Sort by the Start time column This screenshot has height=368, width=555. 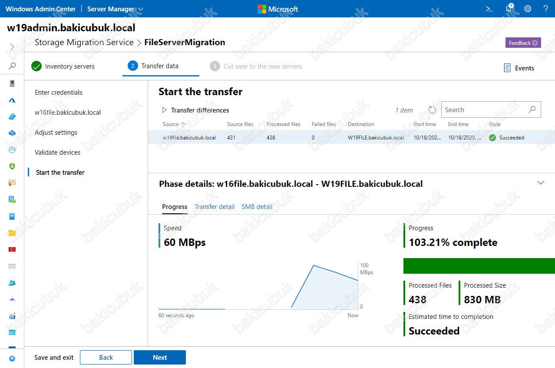(x=425, y=124)
